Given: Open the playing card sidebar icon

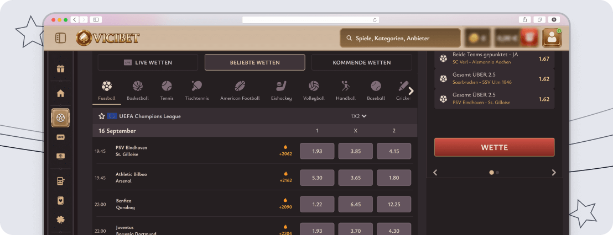Looking at the screenshot, I should 60,201.
